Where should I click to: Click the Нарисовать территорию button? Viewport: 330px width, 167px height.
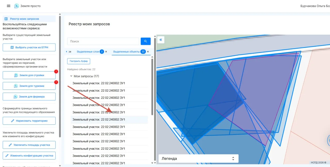pyautogui.click(x=29, y=121)
